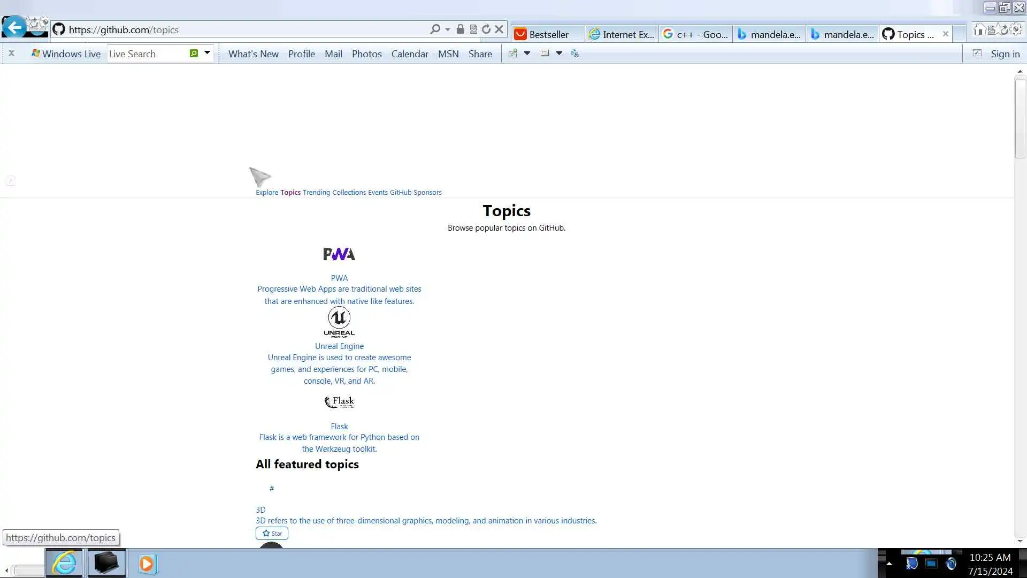Open Internet Explorer from taskbar
Image resolution: width=1027 pixels, height=578 pixels.
point(64,563)
